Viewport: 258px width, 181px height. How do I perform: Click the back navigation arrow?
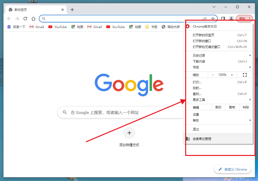tap(9, 18)
